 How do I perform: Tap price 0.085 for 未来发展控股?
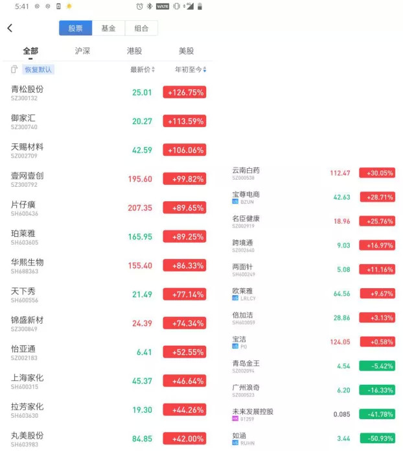click(x=341, y=414)
